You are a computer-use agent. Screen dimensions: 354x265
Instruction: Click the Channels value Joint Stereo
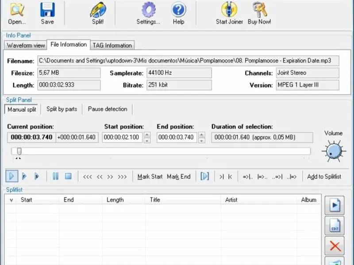click(308, 73)
